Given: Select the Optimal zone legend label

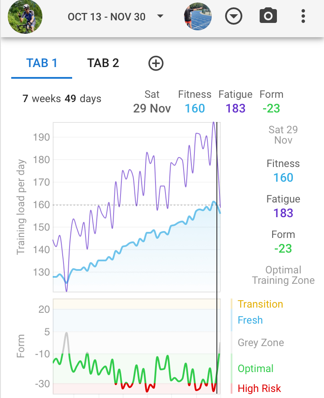Looking at the screenshot, I should point(256,369).
